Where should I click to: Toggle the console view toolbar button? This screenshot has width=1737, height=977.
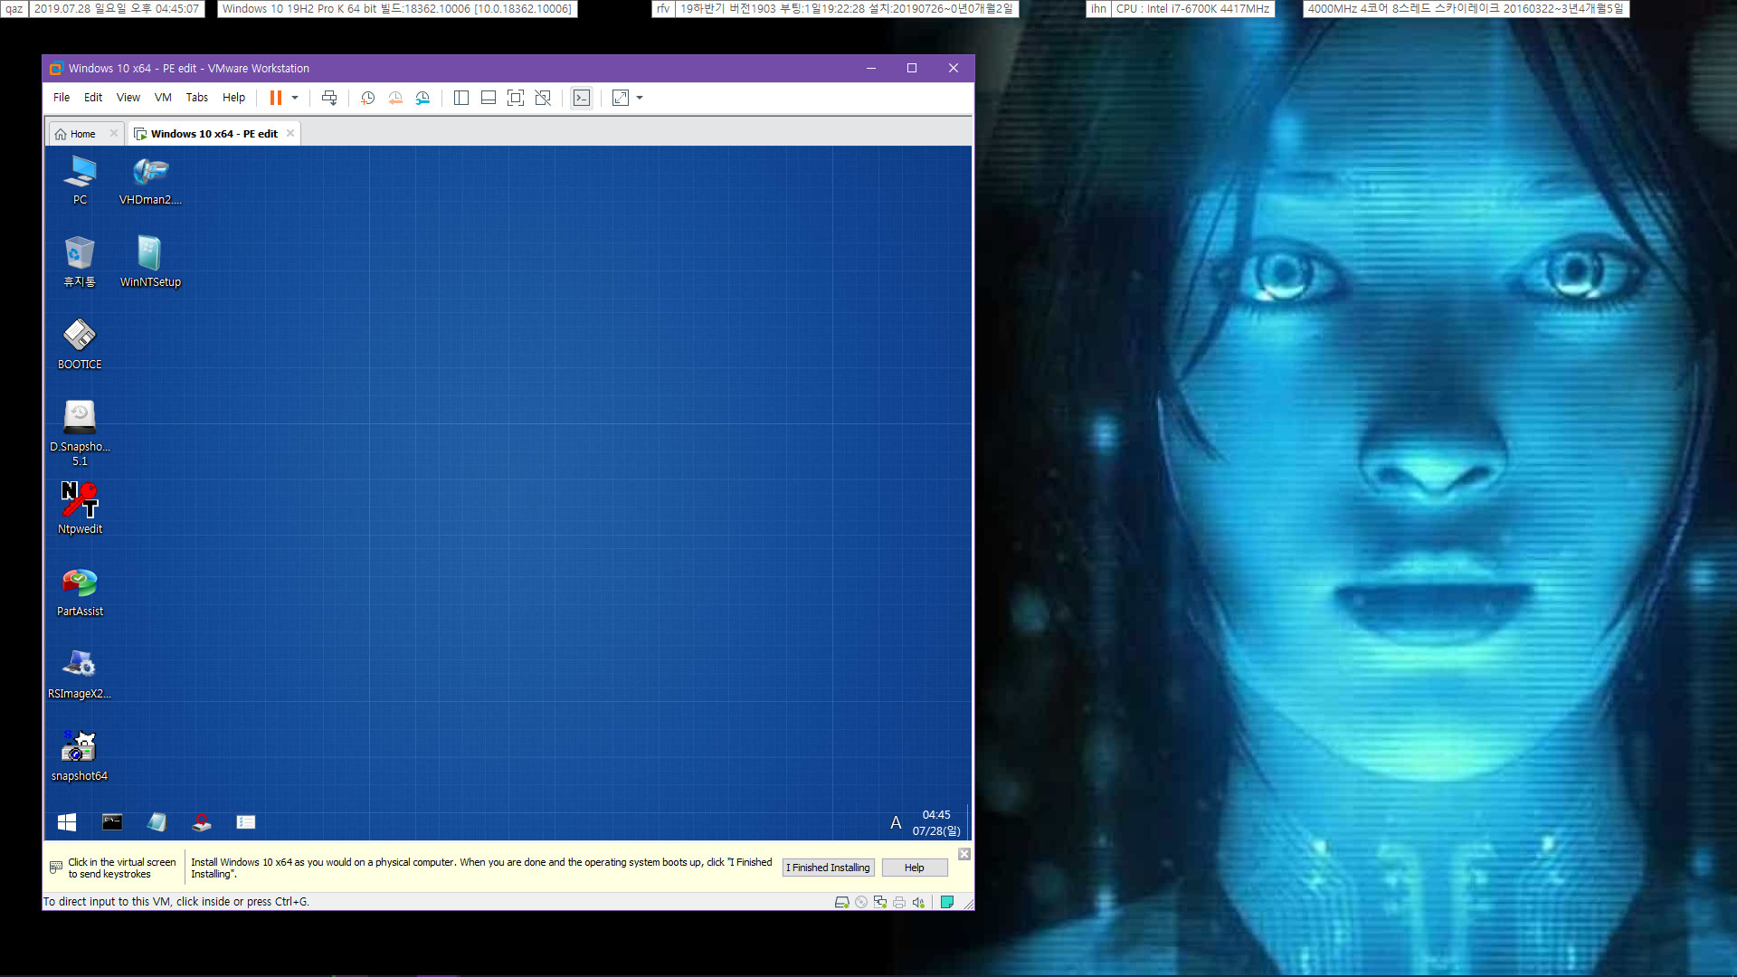(x=582, y=98)
